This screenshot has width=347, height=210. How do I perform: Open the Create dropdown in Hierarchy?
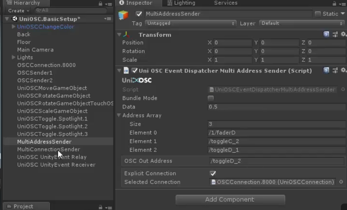click(x=19, y=10)
